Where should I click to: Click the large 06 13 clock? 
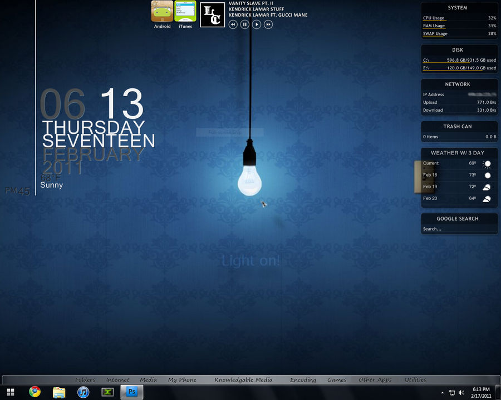click(91, 104)
